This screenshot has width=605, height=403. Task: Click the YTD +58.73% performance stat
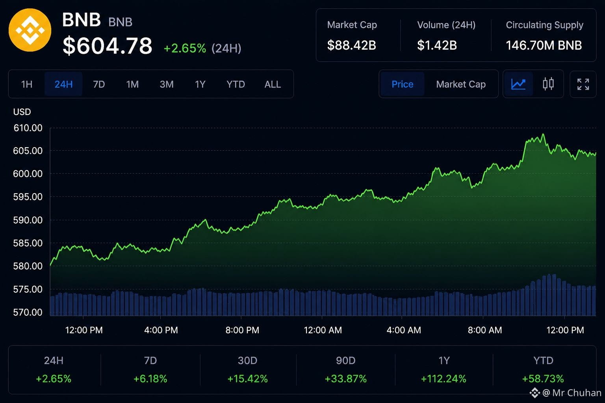[543, 370]
